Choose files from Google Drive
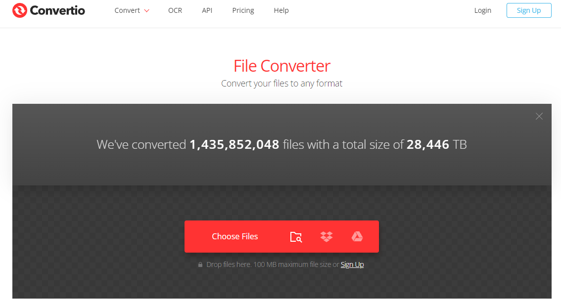561x306 pixels. click(357, 237)
